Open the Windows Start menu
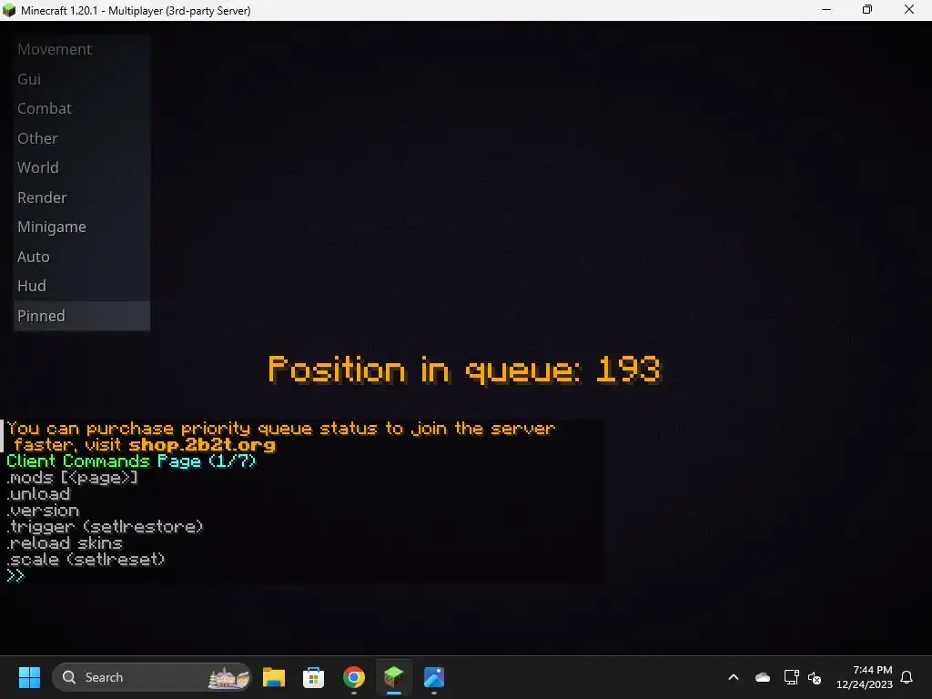932x699 pixels. [29, 677]
